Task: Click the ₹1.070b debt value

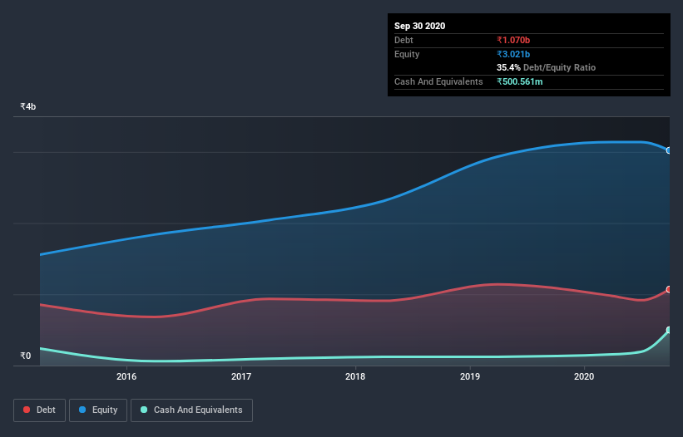Action: [x=513, y=40]
